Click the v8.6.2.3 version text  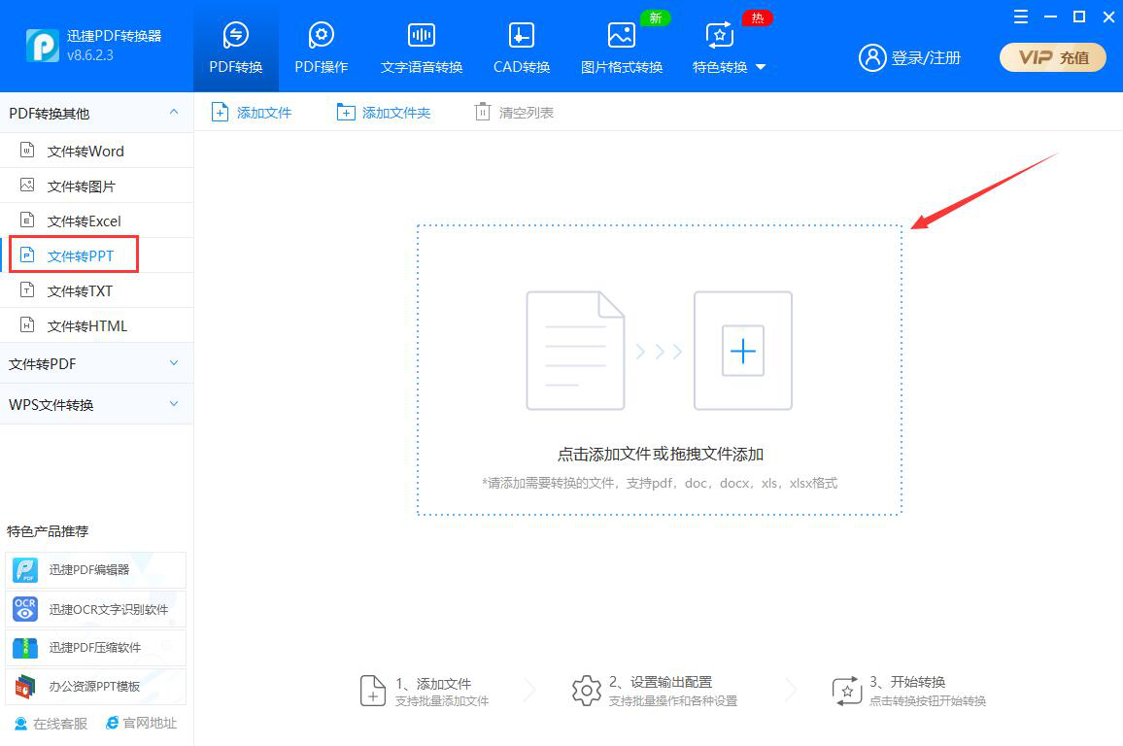tap(90, 55)
